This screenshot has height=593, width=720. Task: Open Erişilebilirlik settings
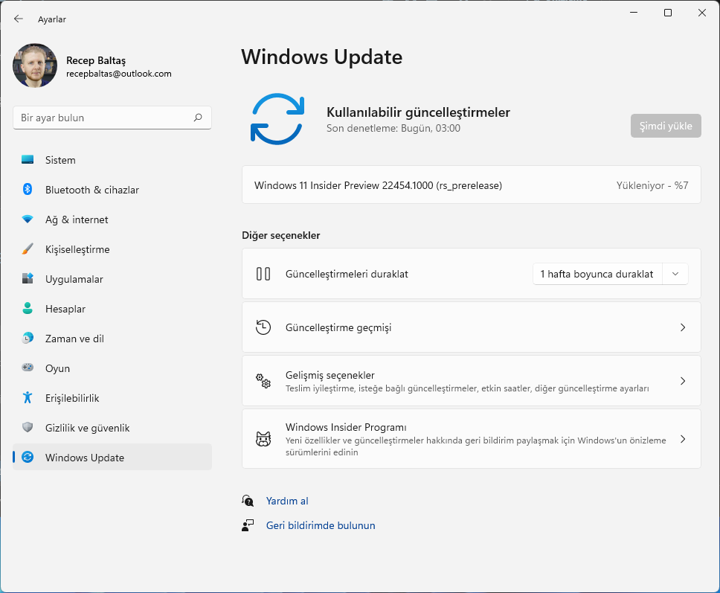click(x=112, y=398)
